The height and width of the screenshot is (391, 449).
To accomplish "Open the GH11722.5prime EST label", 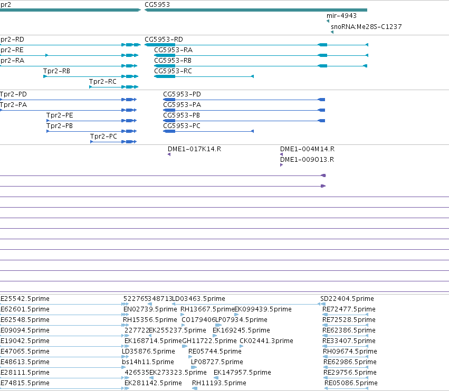I will pyautogui.click(x=209, y=341).
